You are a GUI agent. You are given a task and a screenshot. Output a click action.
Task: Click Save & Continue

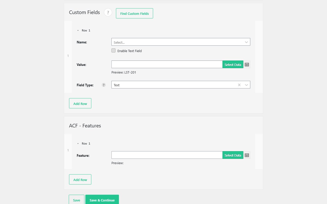(x=102, y=200)
